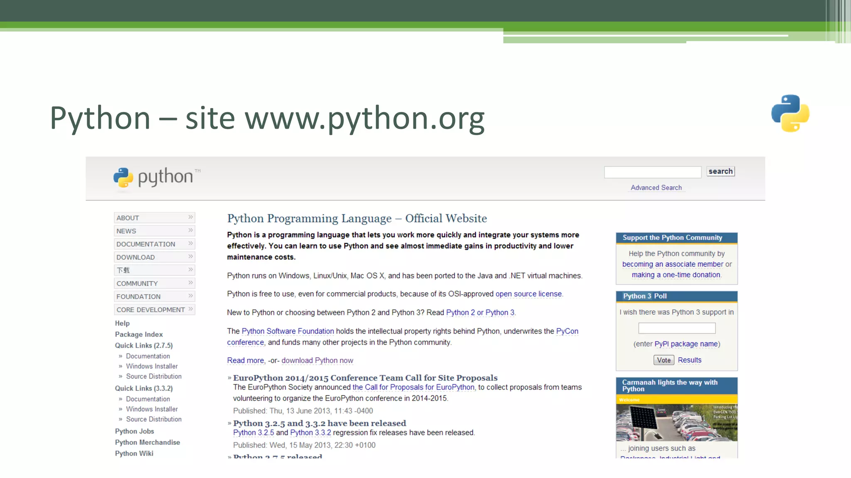Expand the FOUNDATION menu chevron
851x478 pixels.
[190, 296]
